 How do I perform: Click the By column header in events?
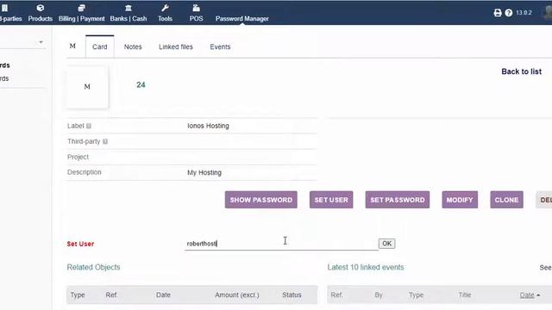[379, 294]
